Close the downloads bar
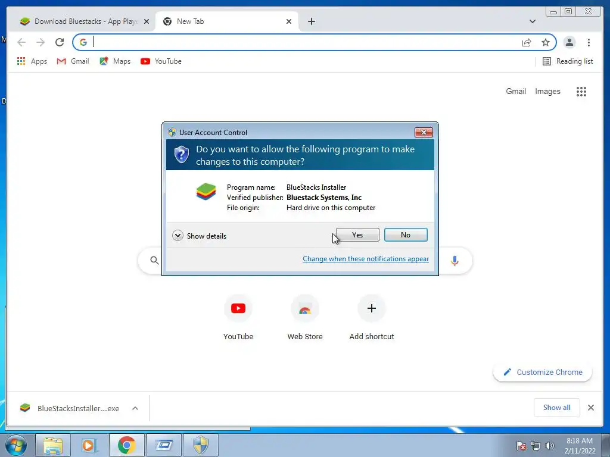610x457 pixels. tap(590, 408)
